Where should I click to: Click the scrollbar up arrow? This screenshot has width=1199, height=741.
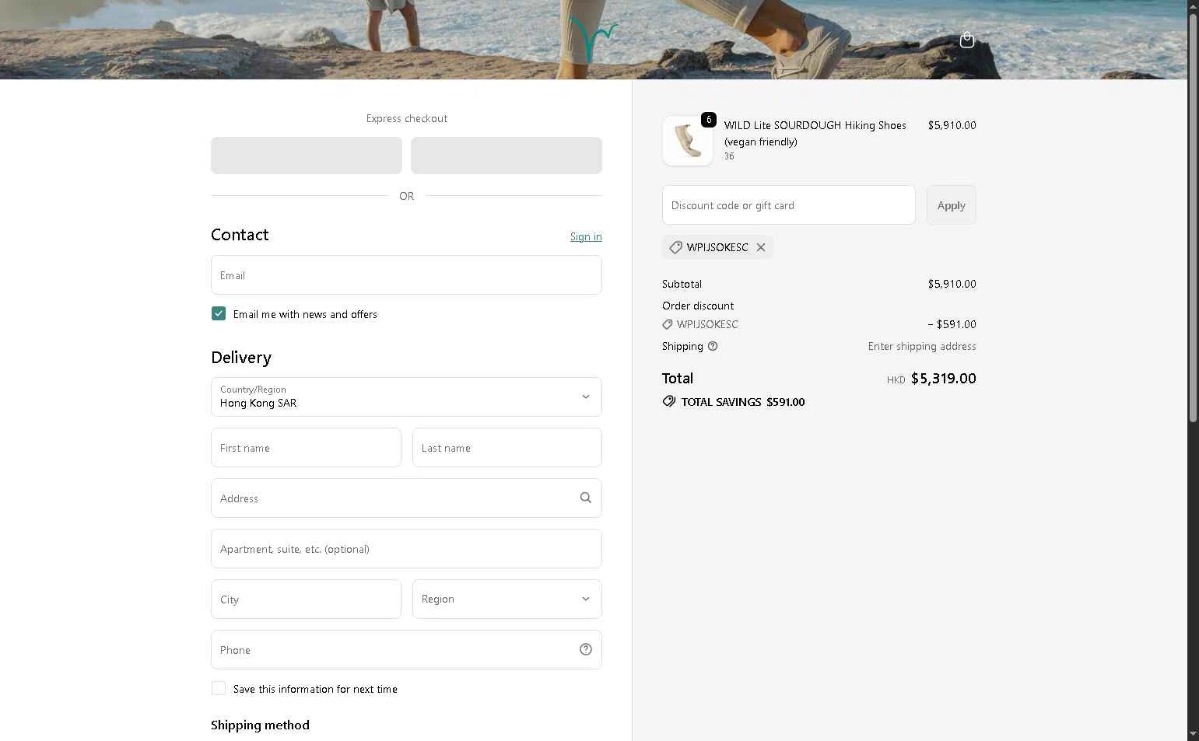[x=1193, y=6]
